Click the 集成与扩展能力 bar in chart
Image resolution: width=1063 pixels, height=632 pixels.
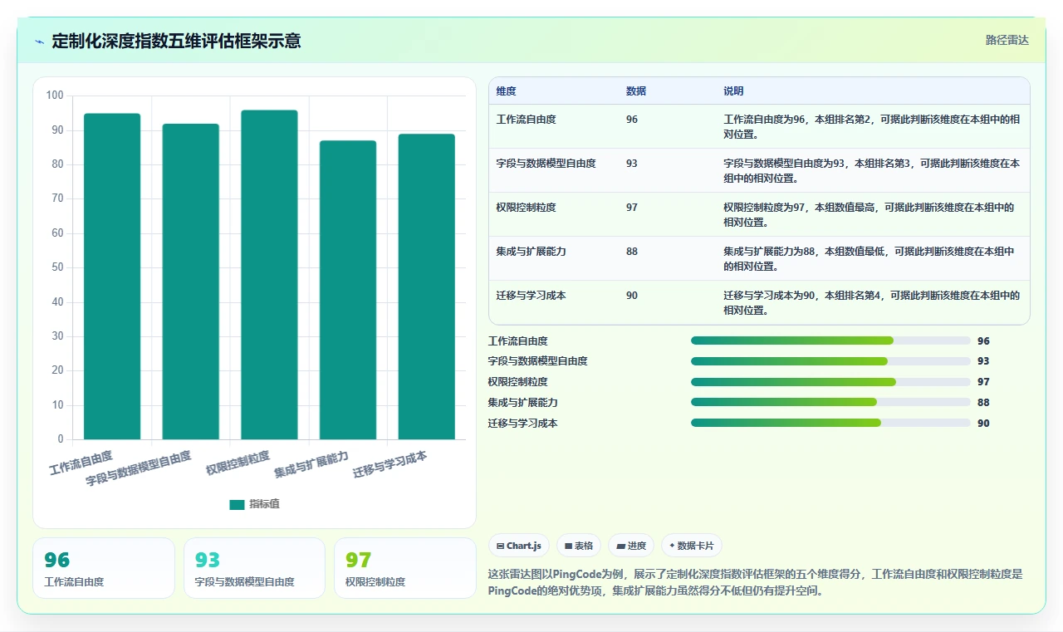click(x=348, y=290)
